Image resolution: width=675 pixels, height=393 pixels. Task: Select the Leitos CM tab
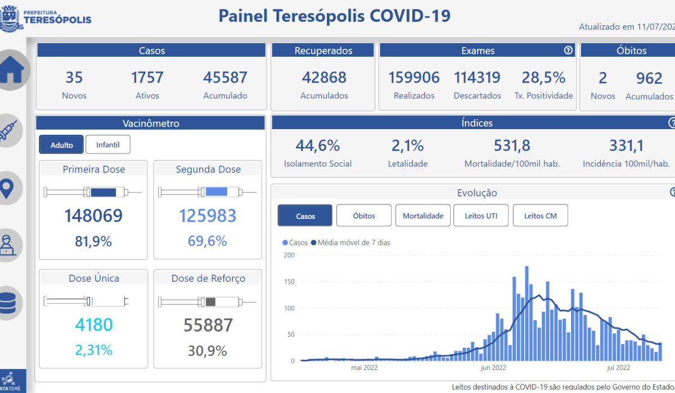coord(540,216)
